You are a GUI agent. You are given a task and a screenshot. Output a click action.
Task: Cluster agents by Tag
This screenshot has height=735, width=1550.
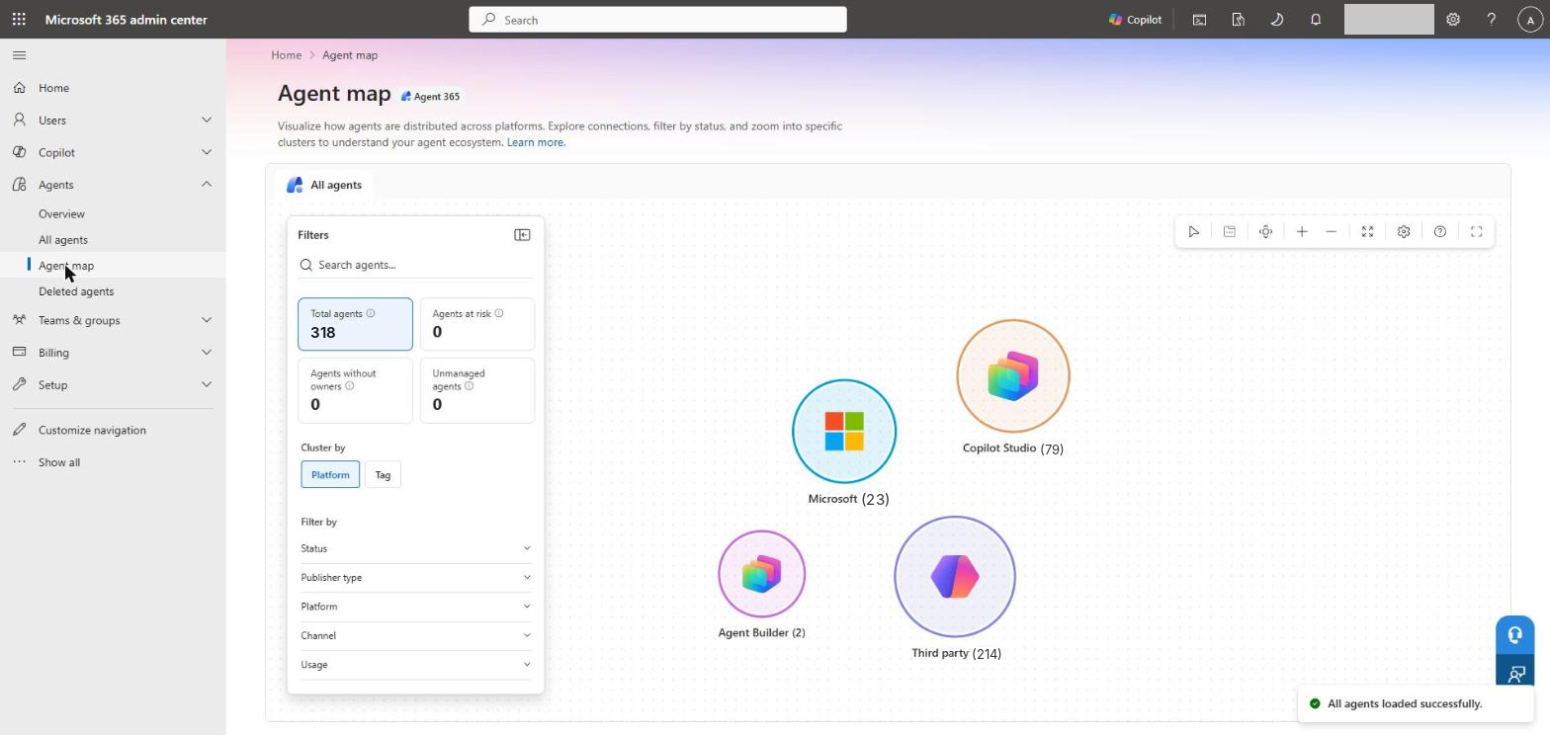tap(383, 475)
